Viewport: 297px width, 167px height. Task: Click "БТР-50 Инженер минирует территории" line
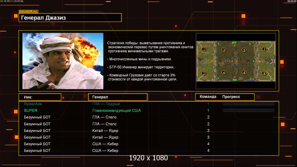coord(140,67)
